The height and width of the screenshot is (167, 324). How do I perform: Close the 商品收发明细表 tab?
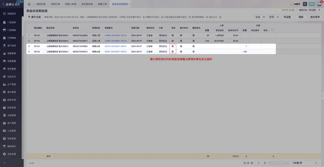click(x=129, y=4)
